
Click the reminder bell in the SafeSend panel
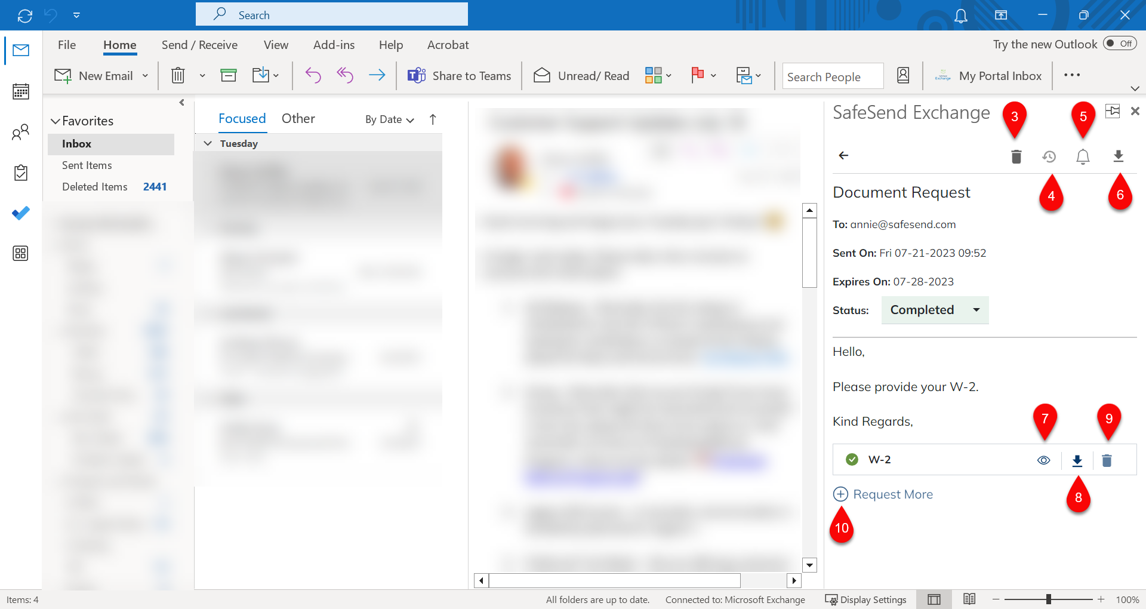tap(1082, 156)
